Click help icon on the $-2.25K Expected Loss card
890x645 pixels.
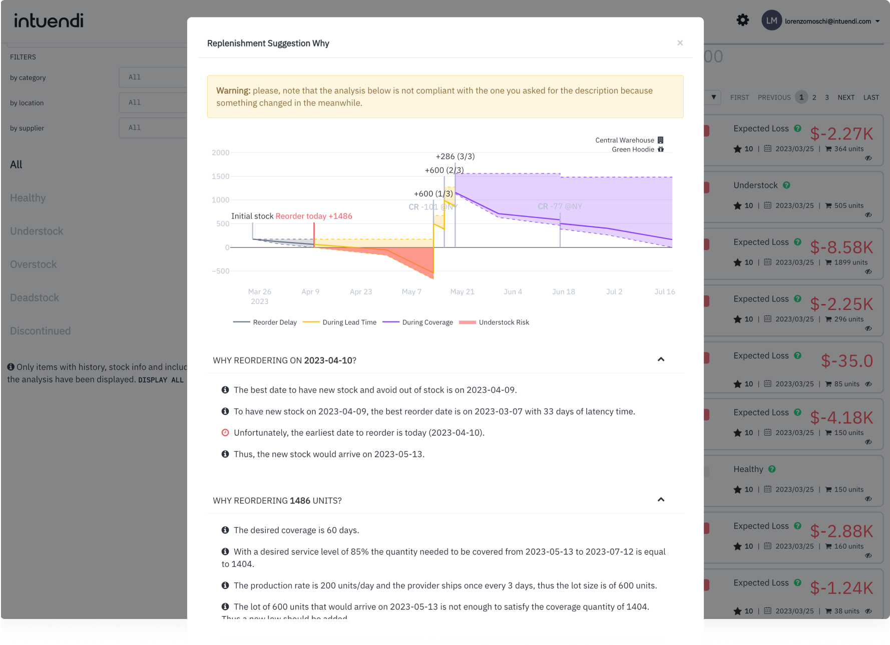coord(798,299)
